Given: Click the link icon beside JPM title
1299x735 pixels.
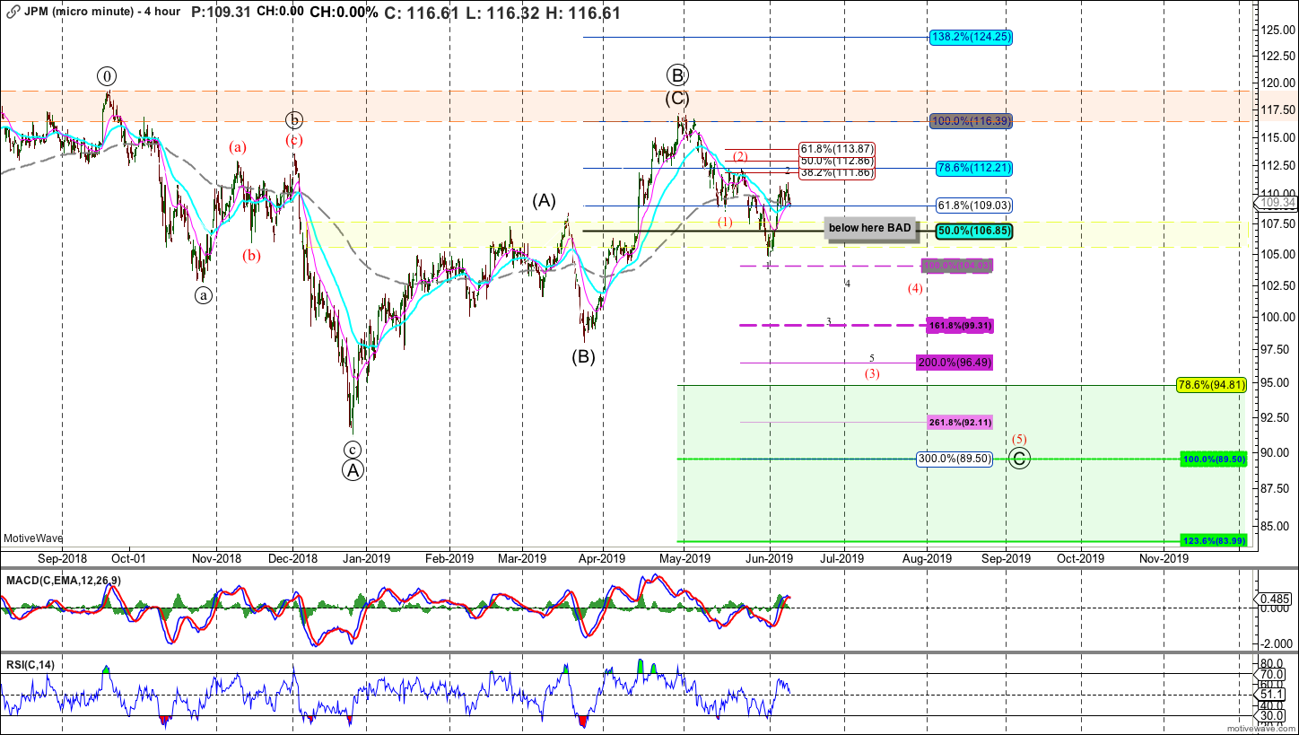Looking at the screenshot, I should pos(11,13).
